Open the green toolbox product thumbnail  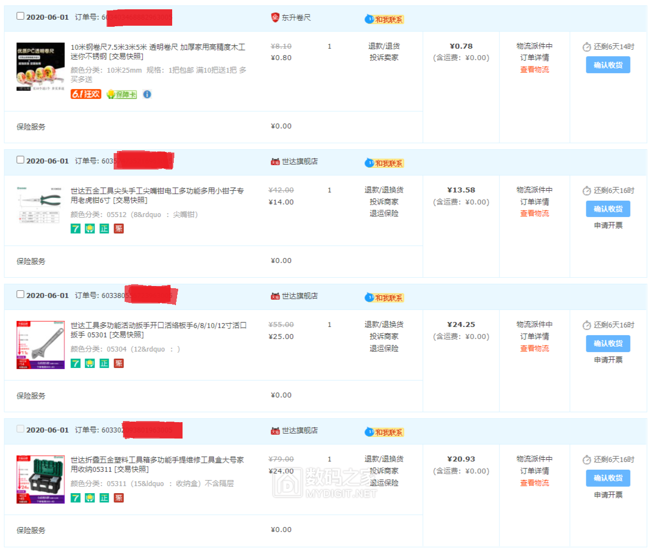tap(40, 480)
